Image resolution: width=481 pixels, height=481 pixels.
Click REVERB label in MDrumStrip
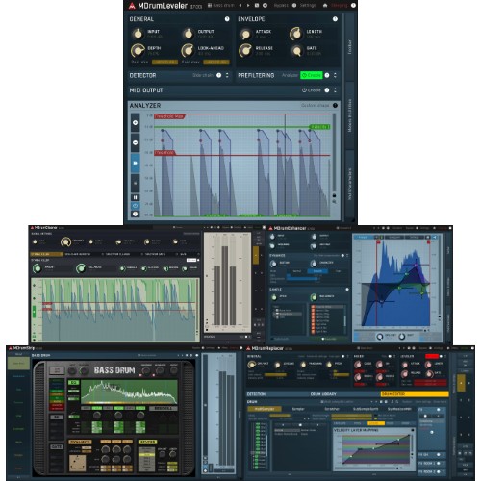tap(147, 442)
